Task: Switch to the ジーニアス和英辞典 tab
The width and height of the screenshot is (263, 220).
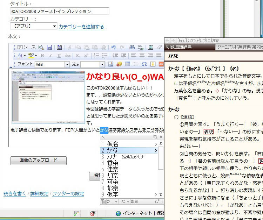Action: click(x=240, y=47)
